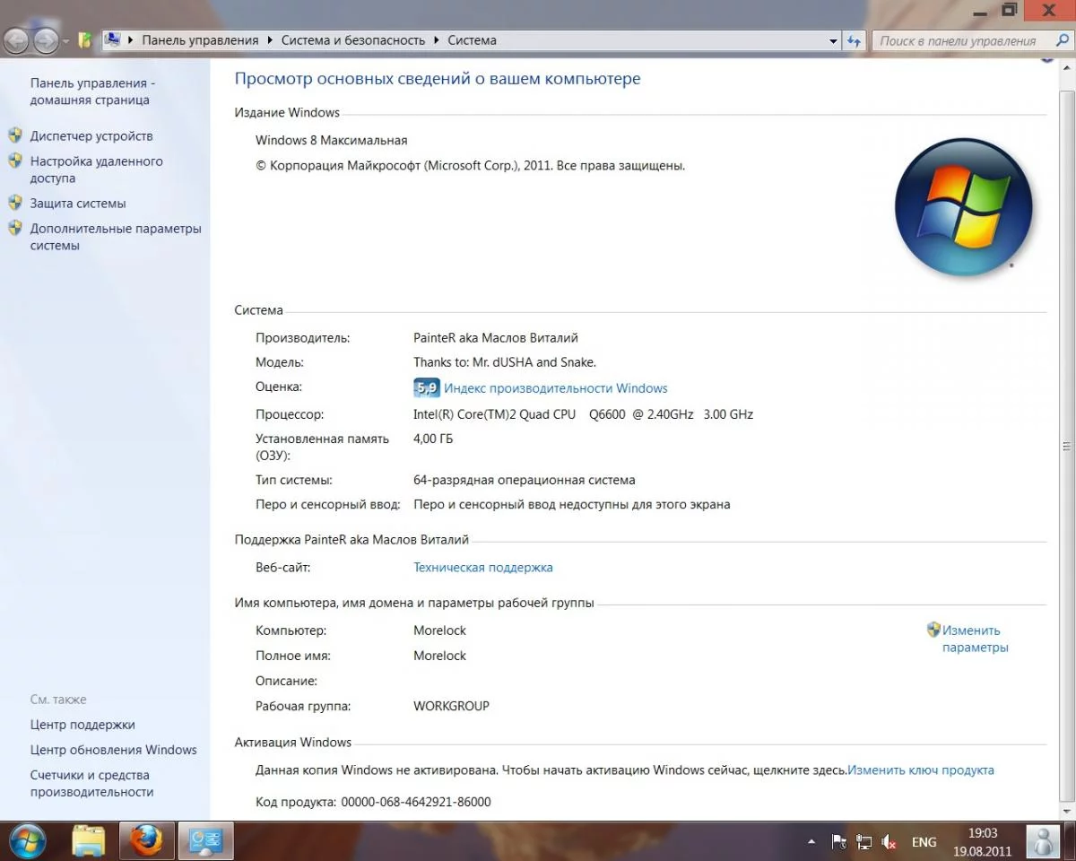1076x861 pixels.
Task: Click the muted volume tray icon
Action: click(889, 842)
